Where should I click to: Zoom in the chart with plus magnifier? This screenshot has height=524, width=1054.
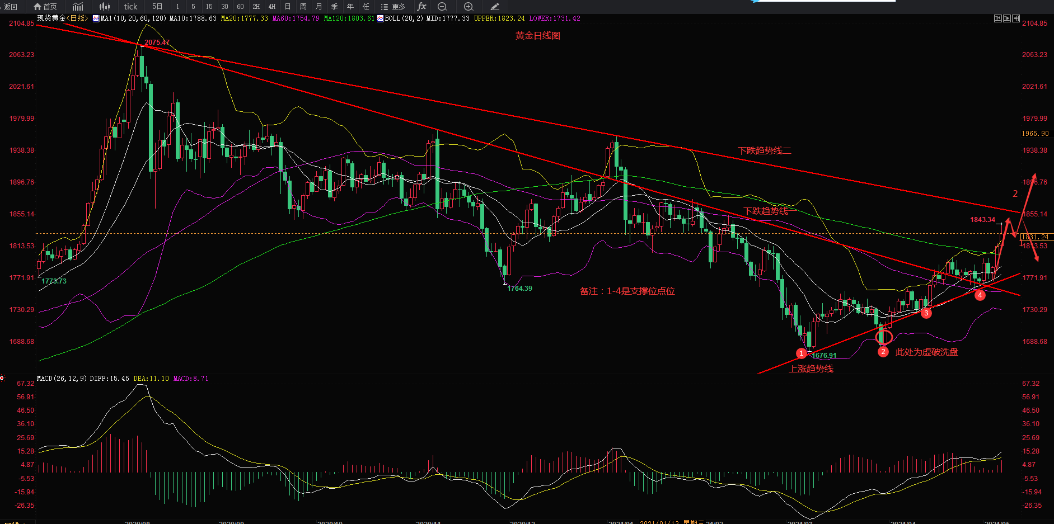469,7
